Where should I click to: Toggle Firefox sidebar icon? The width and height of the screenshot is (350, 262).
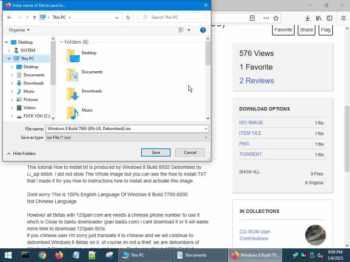tap(329, 18)
